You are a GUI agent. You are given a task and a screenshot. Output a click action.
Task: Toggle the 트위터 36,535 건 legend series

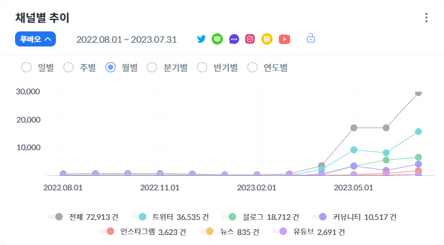point(170,217)
